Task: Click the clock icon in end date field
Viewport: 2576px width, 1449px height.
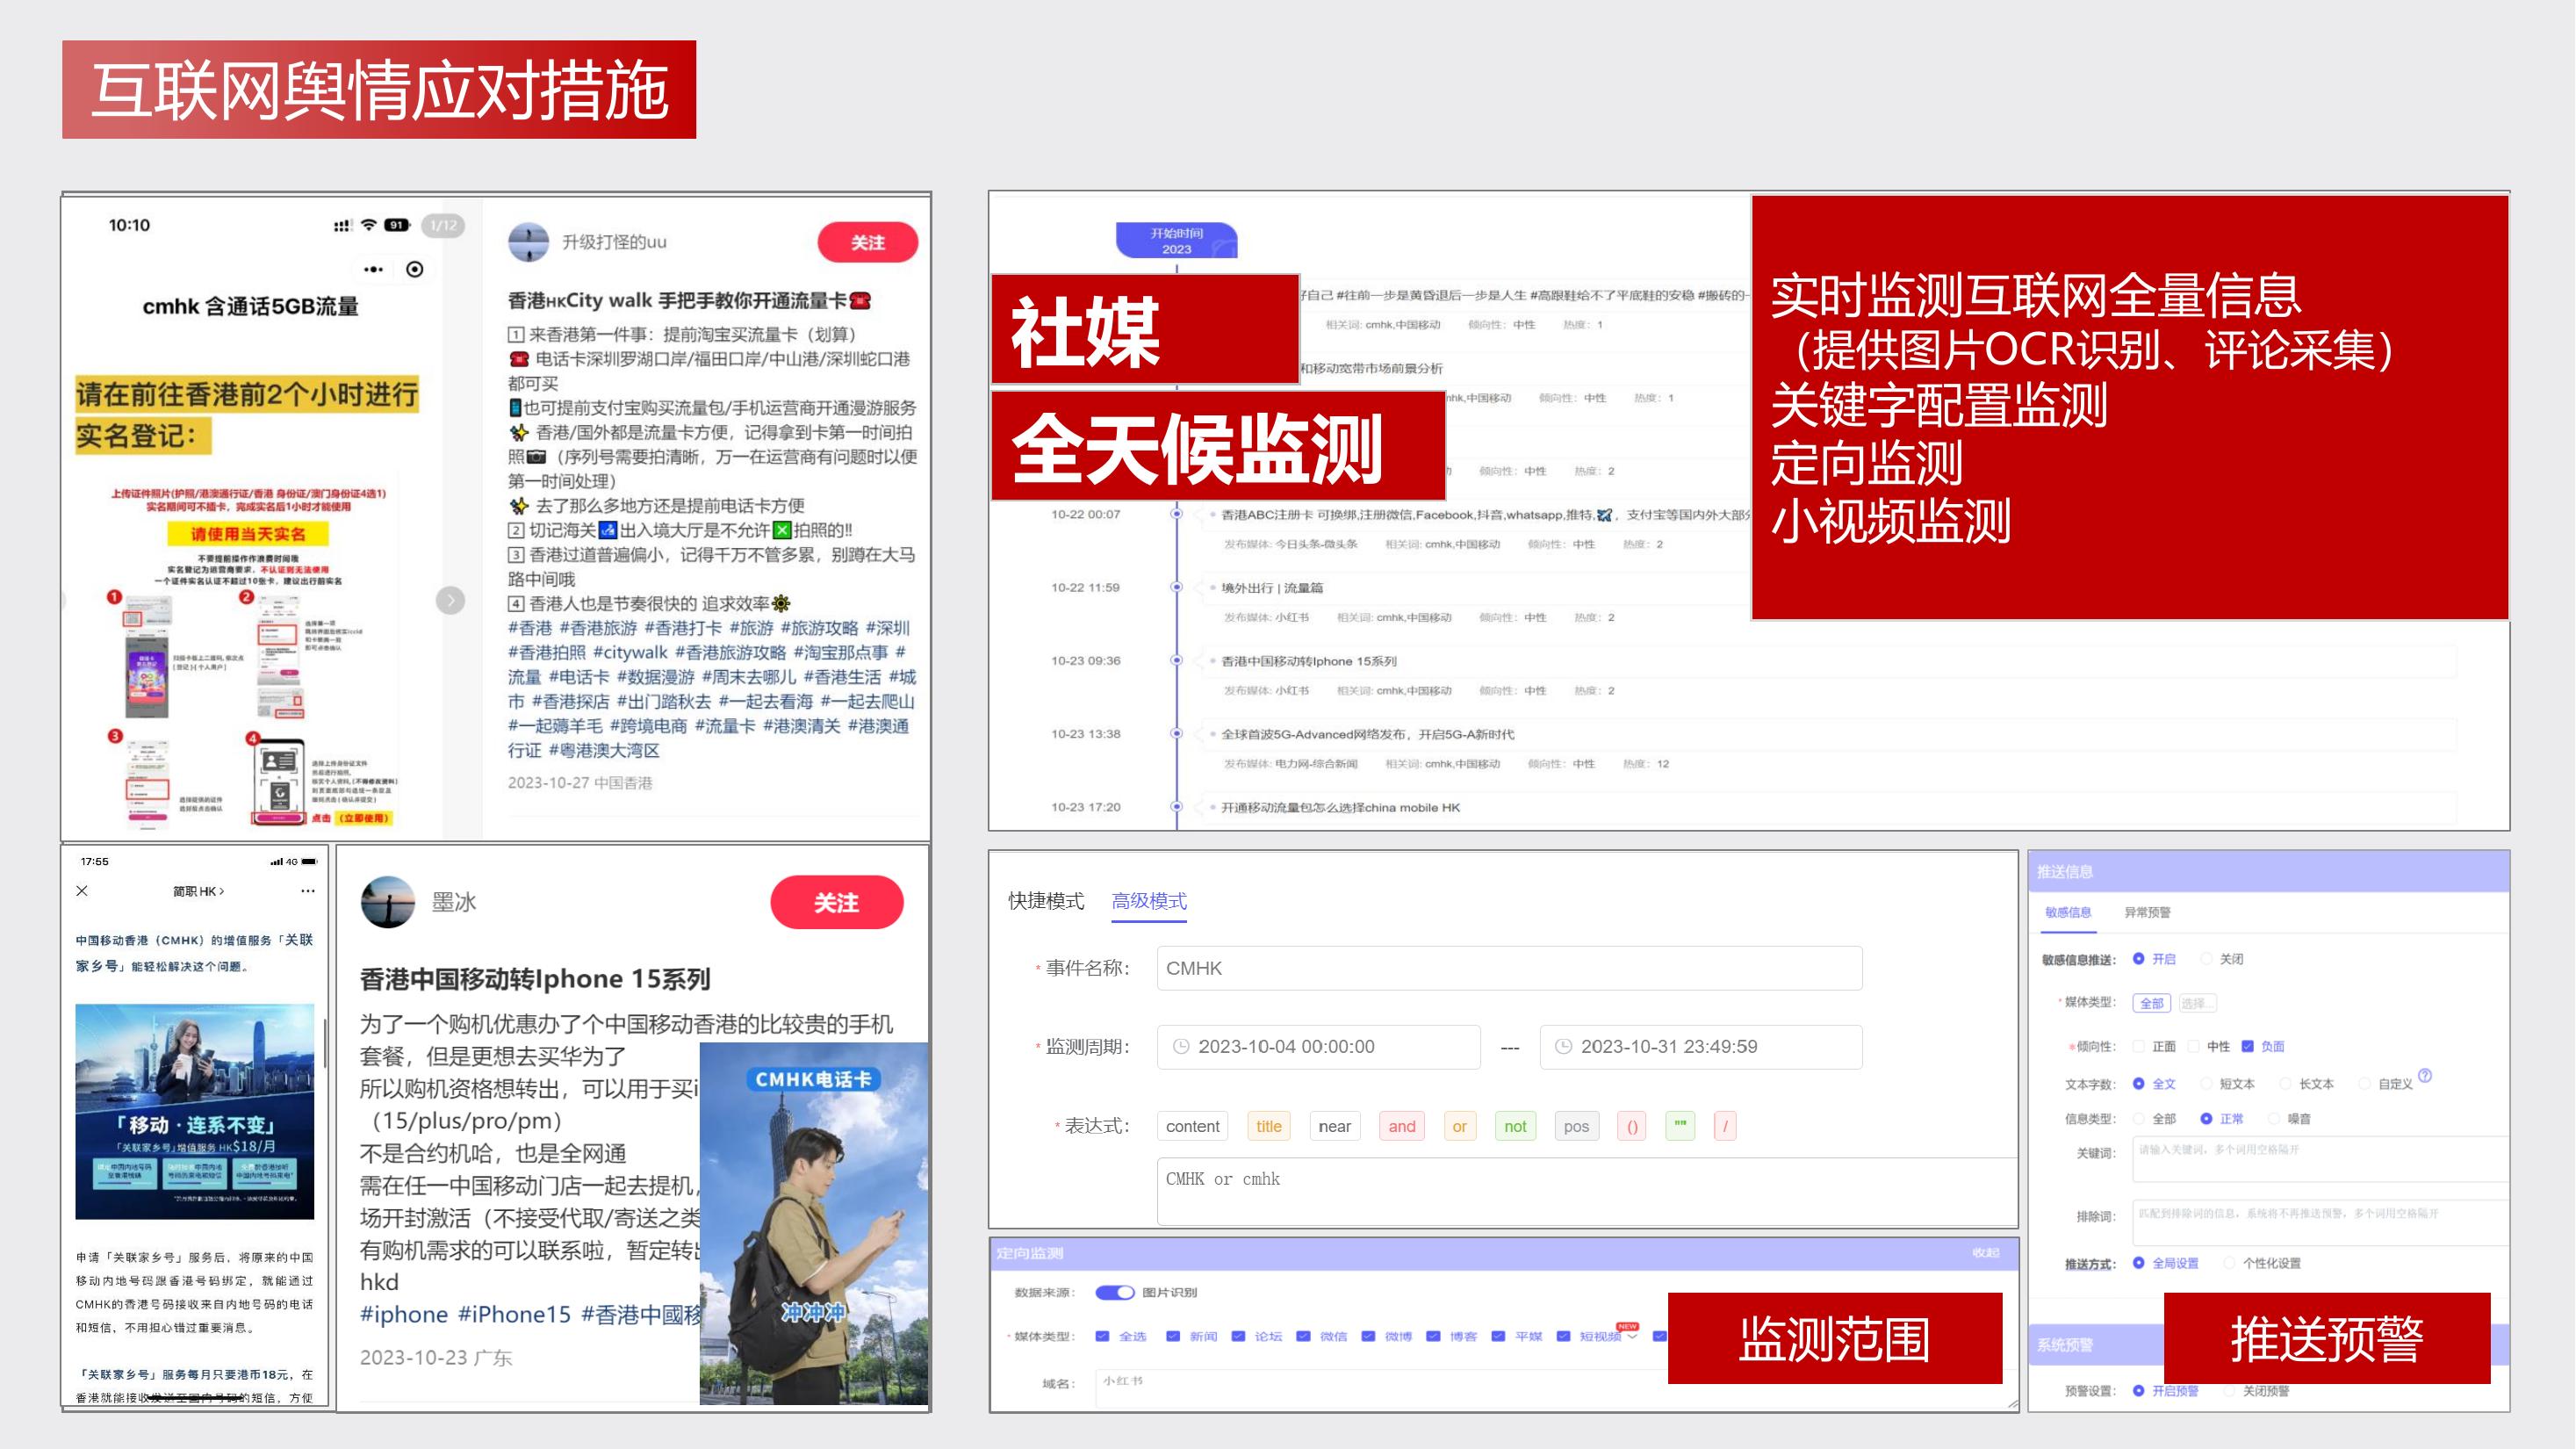Action: [x=1563, y=1047]
